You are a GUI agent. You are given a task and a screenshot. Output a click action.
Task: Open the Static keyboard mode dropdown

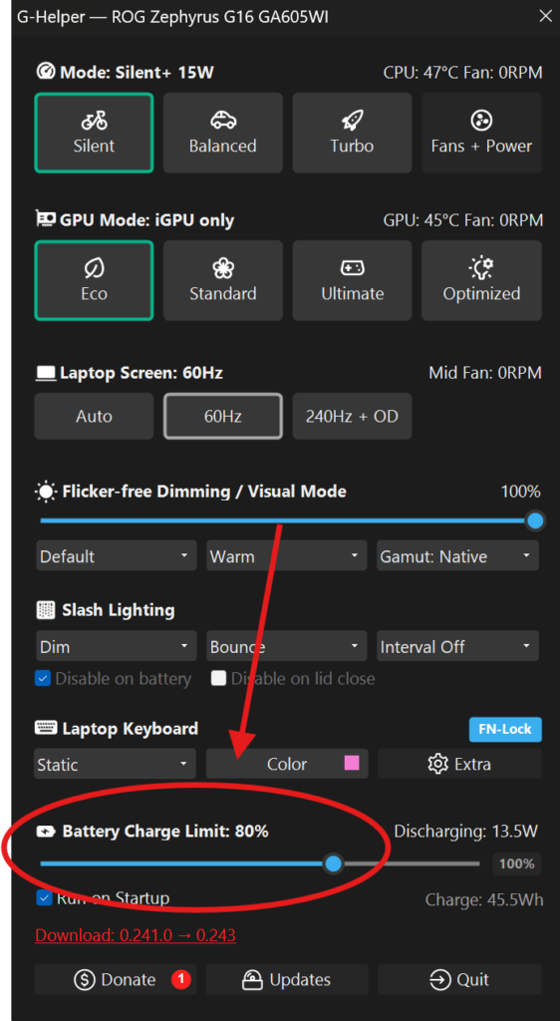(x=116, y=764)
